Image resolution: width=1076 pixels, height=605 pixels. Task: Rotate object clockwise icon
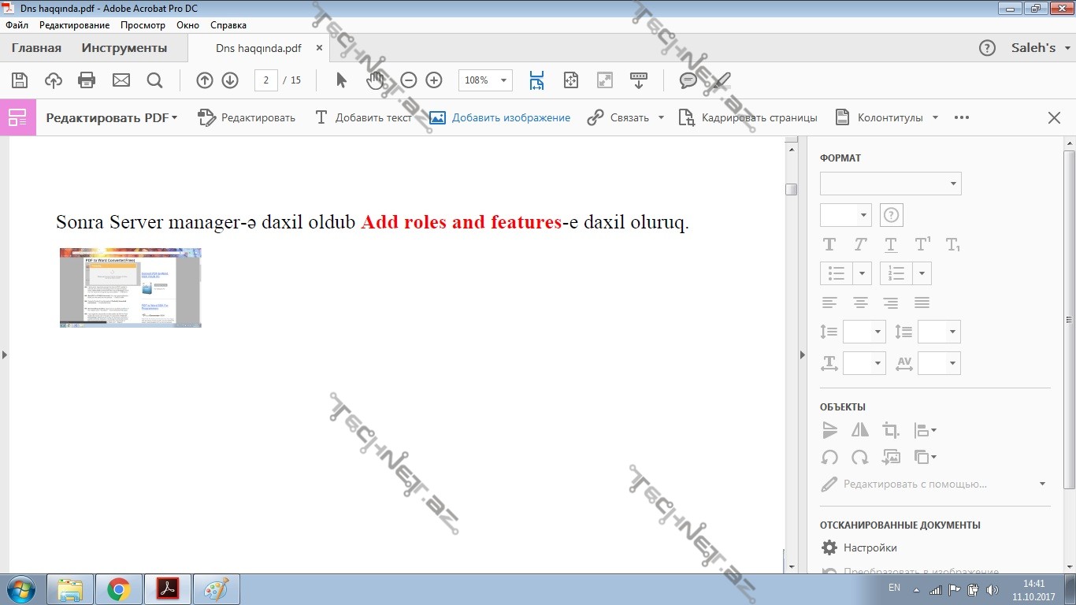pyautogui.click(x=860, y=457)
